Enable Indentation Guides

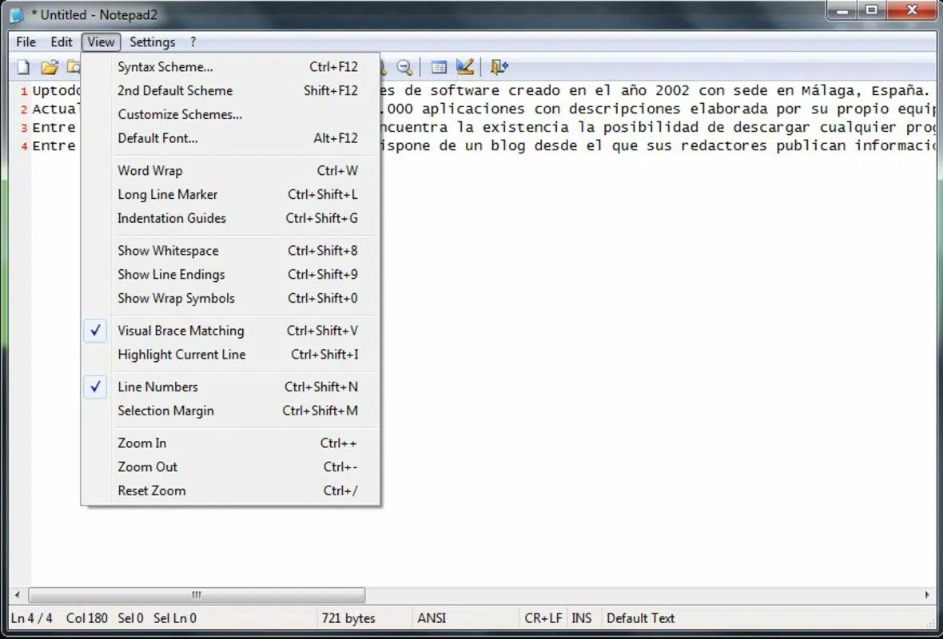(230, 218)
